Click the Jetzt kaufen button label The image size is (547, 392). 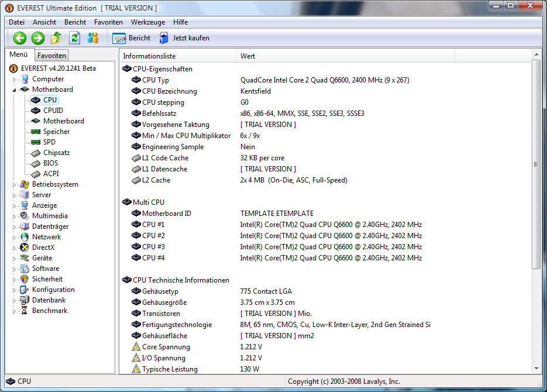click(191, 38)
